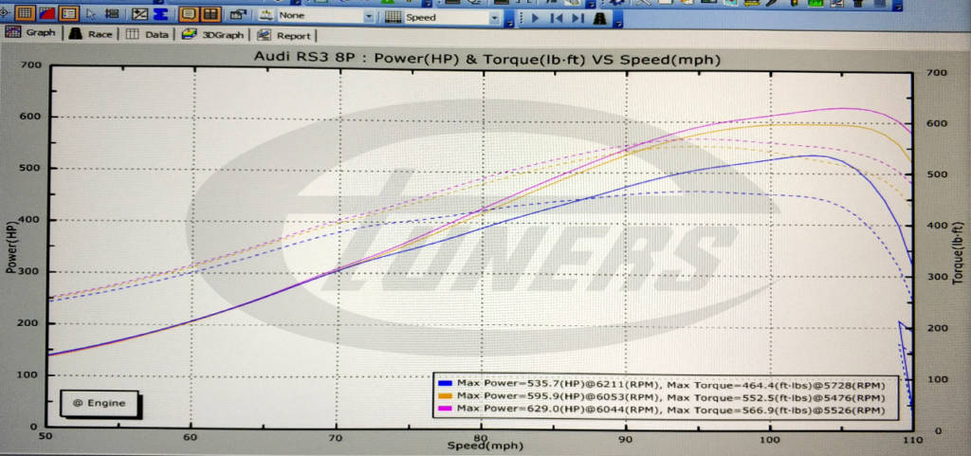Click the lock export icon

coord(238,15)
